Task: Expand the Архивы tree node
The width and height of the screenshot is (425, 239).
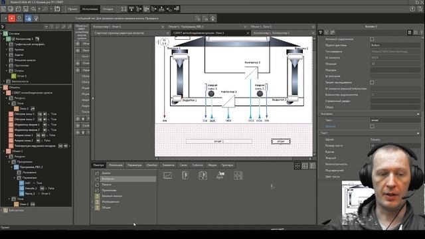Action: click(7, 50)
